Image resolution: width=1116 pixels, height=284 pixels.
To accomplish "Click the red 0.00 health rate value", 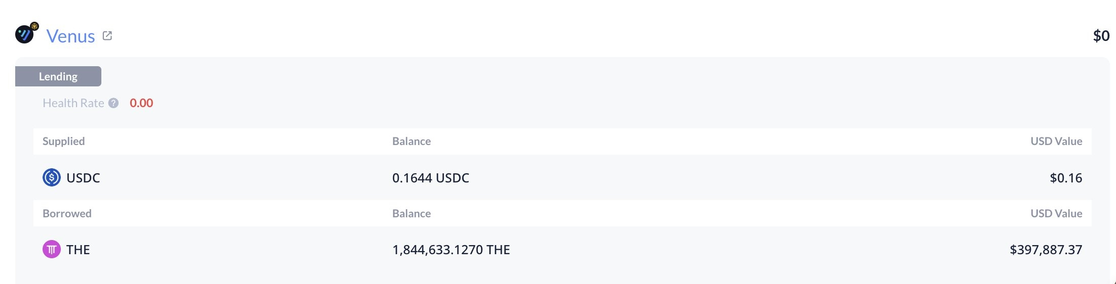I will pyautogui.click(x=141, y=103).
